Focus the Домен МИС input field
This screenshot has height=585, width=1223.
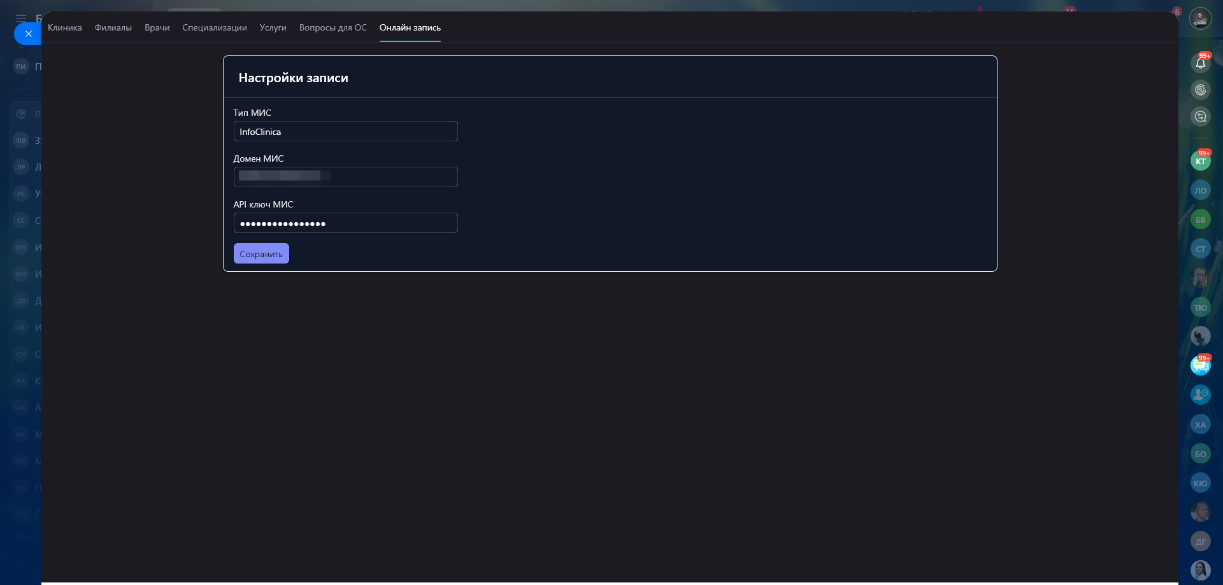tap(346, 177)
